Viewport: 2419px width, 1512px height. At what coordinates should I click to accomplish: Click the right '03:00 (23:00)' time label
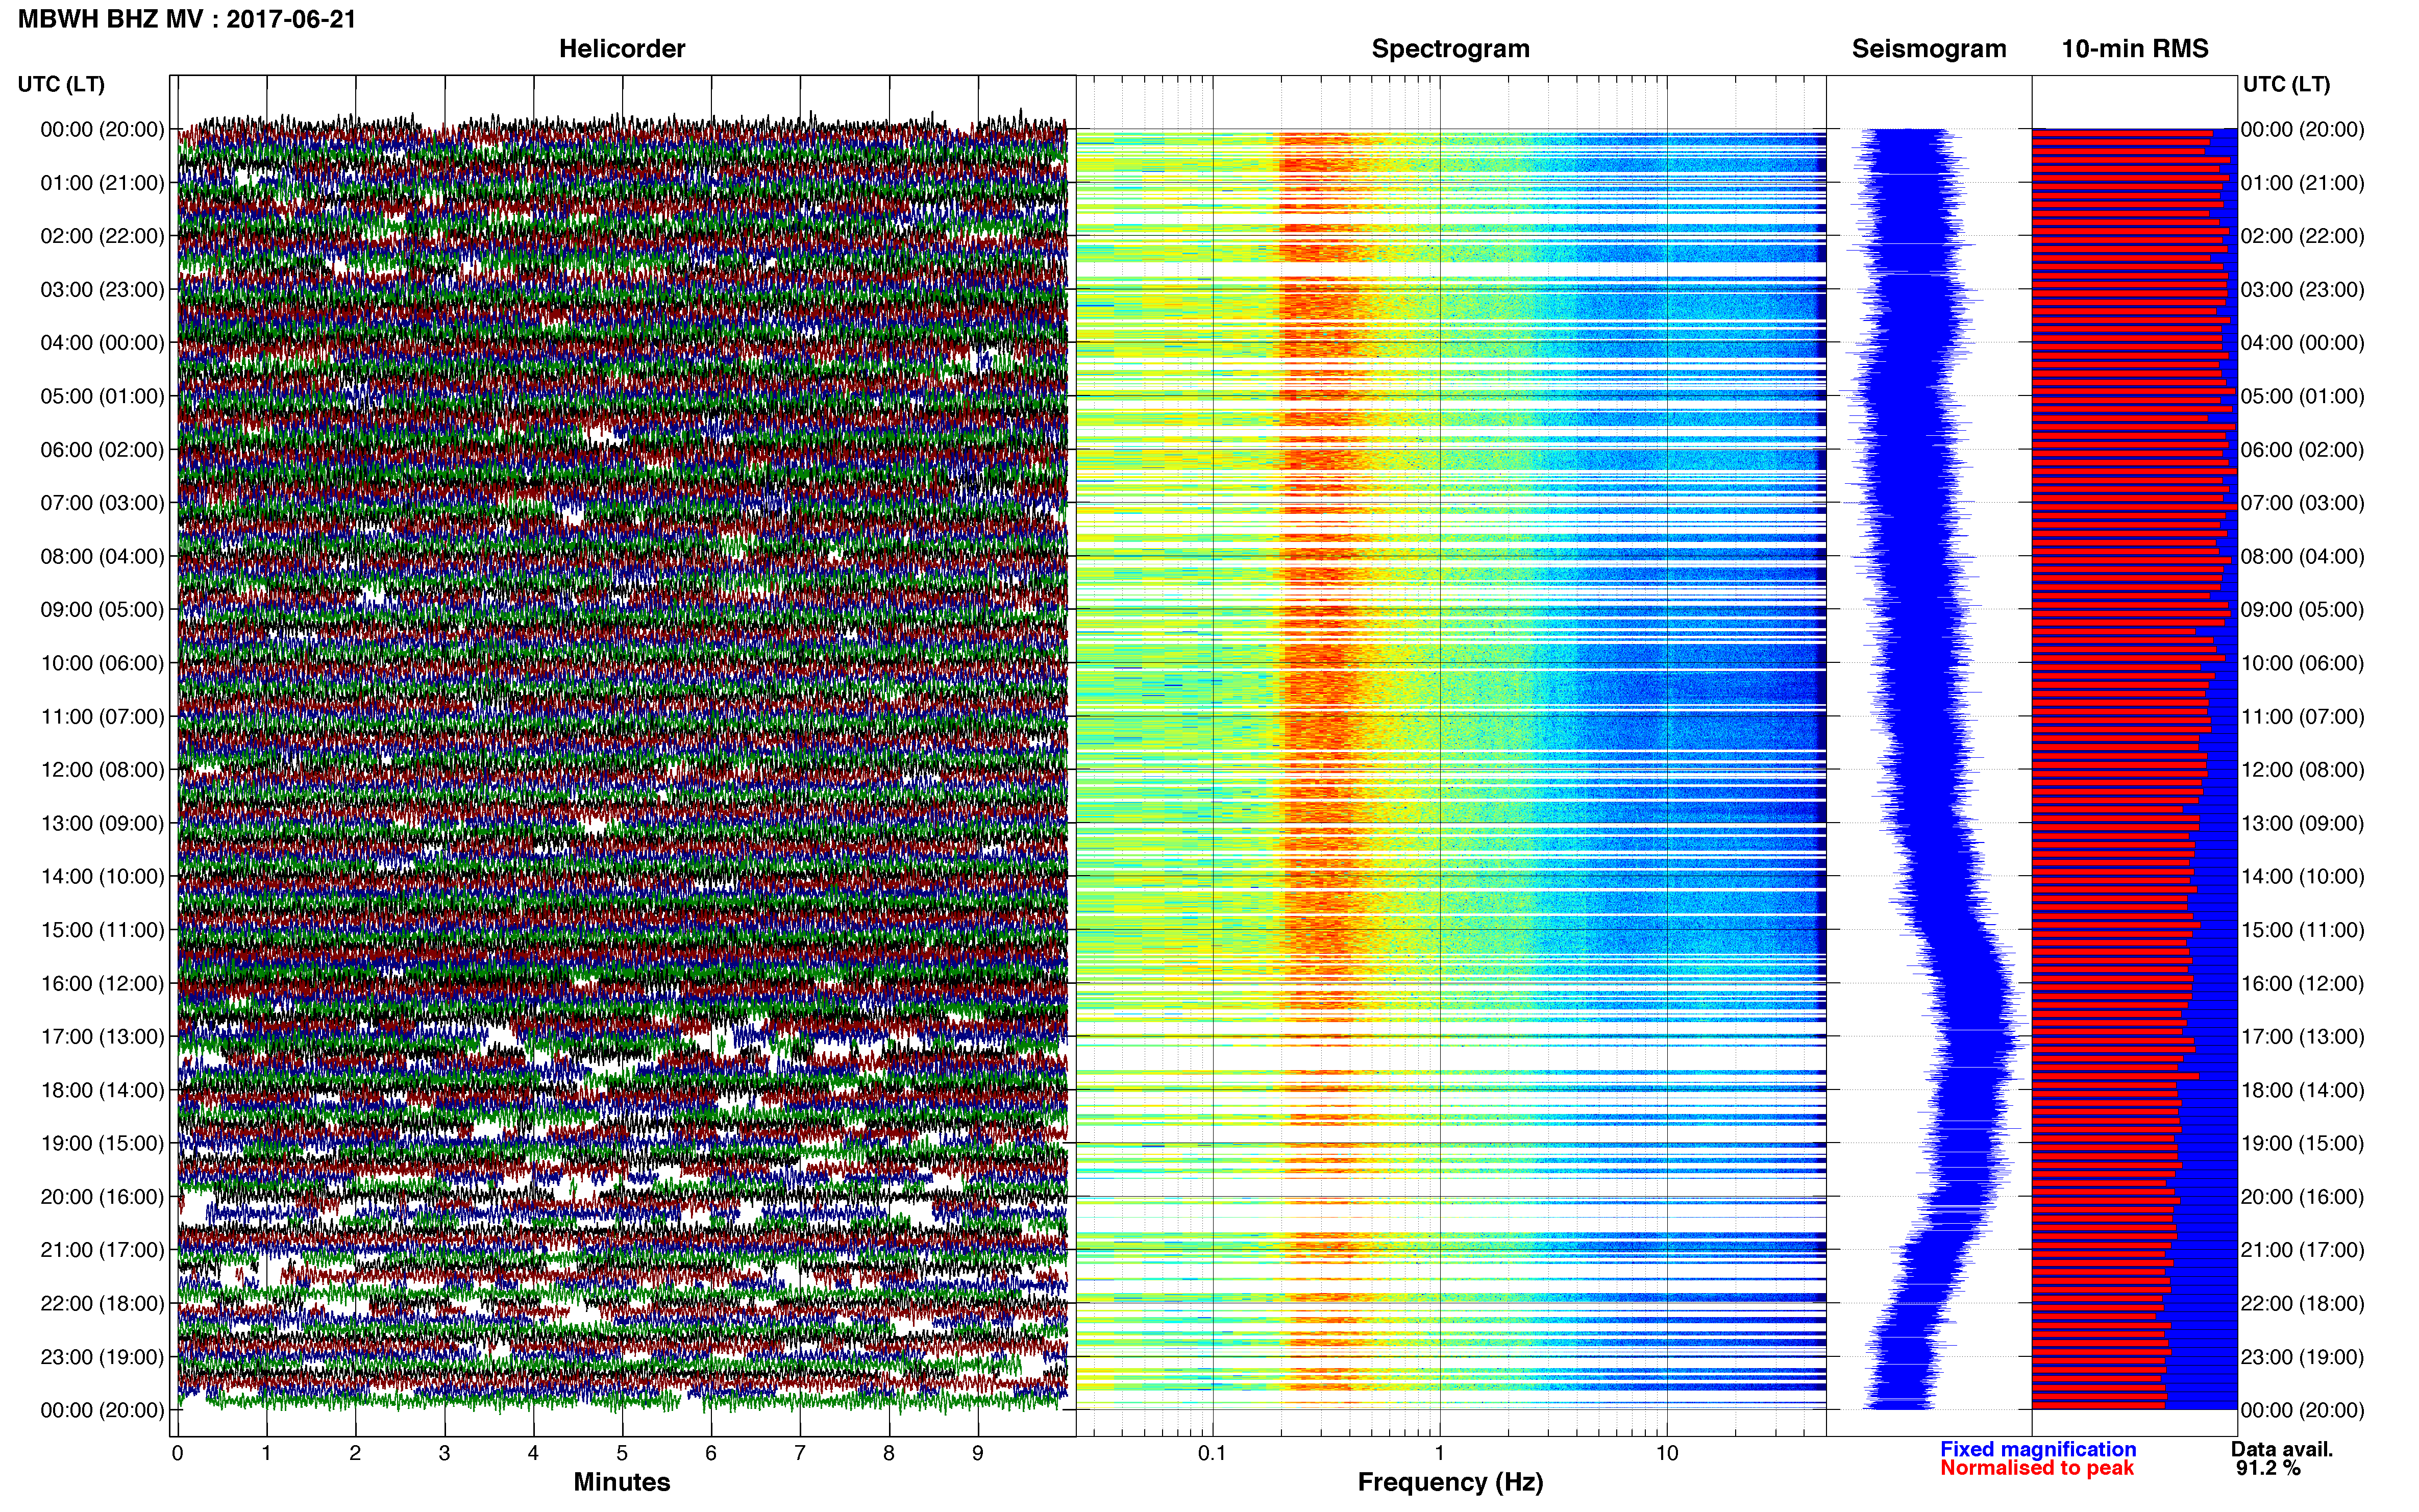[2303, 290]
